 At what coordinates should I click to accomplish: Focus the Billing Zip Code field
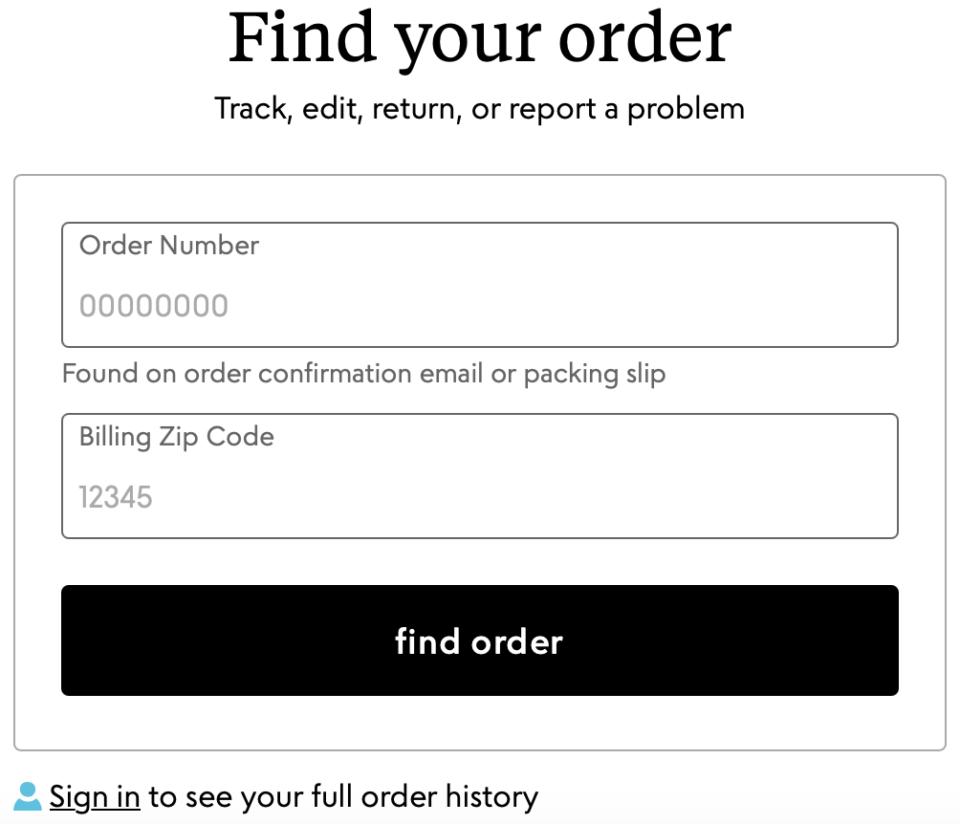pos(479,476)
